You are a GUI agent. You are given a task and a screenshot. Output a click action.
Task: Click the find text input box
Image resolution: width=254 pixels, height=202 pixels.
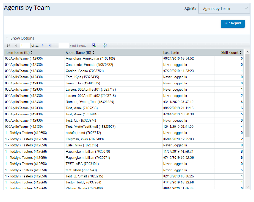(x=64, y=45)
